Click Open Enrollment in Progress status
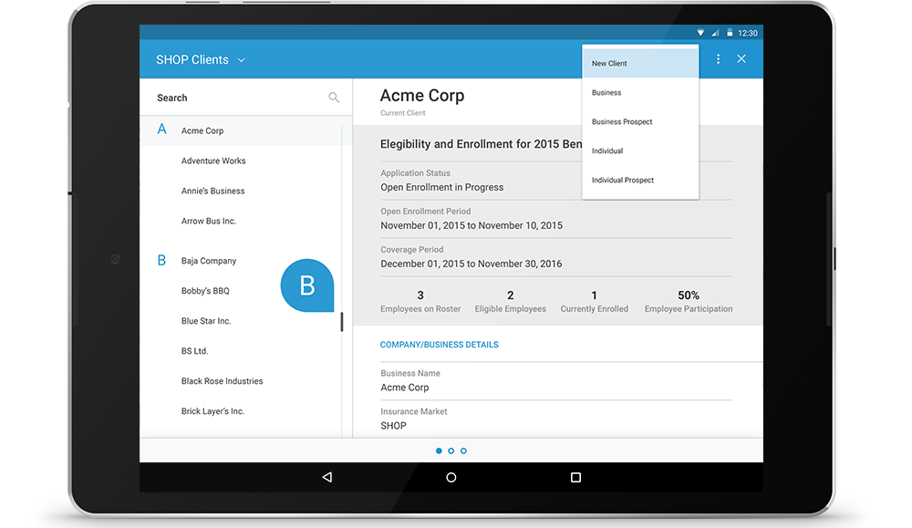The image size is (912, 528). pos(442,187)
